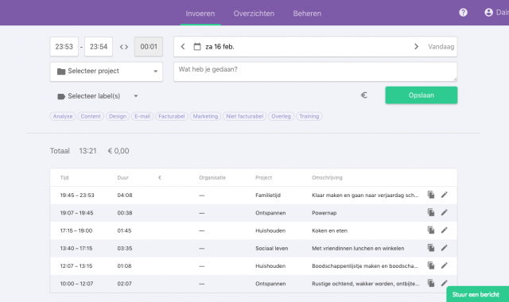This screenshot has height=302, width=509.
Task: Click the Familietijd project cell
Action: point(268,196)
